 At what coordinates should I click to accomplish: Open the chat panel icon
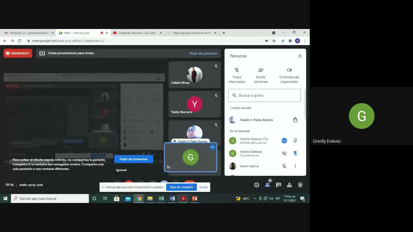coord(278,185)
